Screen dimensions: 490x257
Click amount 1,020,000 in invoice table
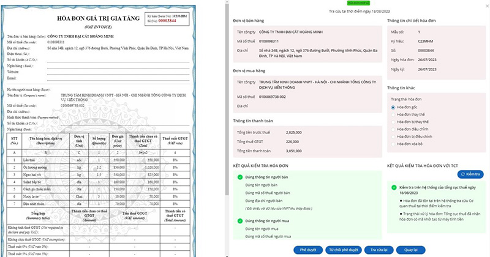coord(151,168)
